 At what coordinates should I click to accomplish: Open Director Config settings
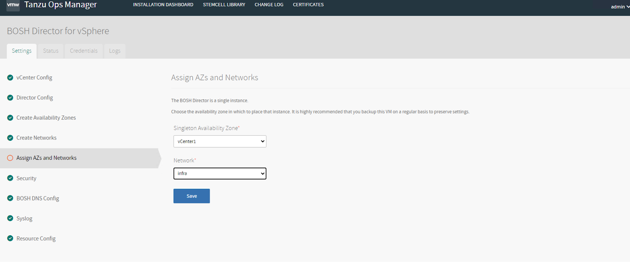35,98
